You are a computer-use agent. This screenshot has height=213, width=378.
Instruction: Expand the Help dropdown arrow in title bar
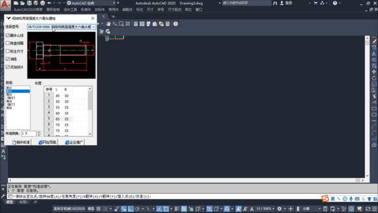coord(340,3)
